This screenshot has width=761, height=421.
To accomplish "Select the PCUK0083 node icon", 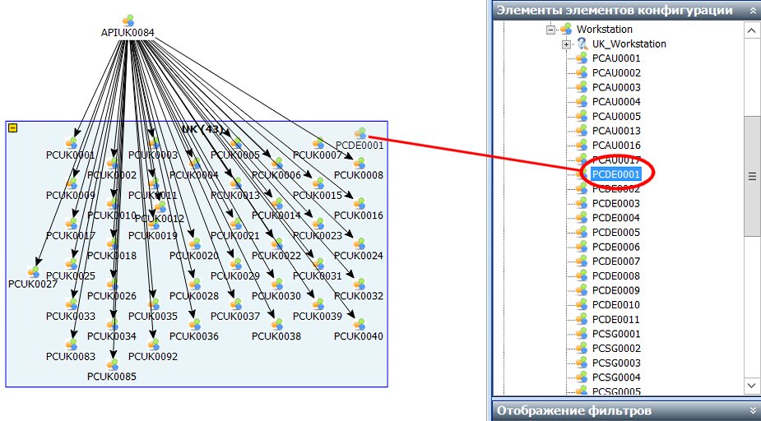I will (72, 345).
